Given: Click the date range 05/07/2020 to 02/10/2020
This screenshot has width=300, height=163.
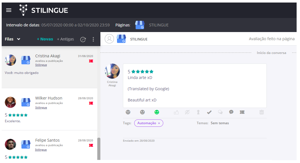Looking at the screenshot, I should click(x=76, y=25).
